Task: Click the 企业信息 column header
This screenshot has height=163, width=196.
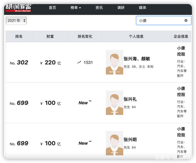Action: tap(181, 37)
